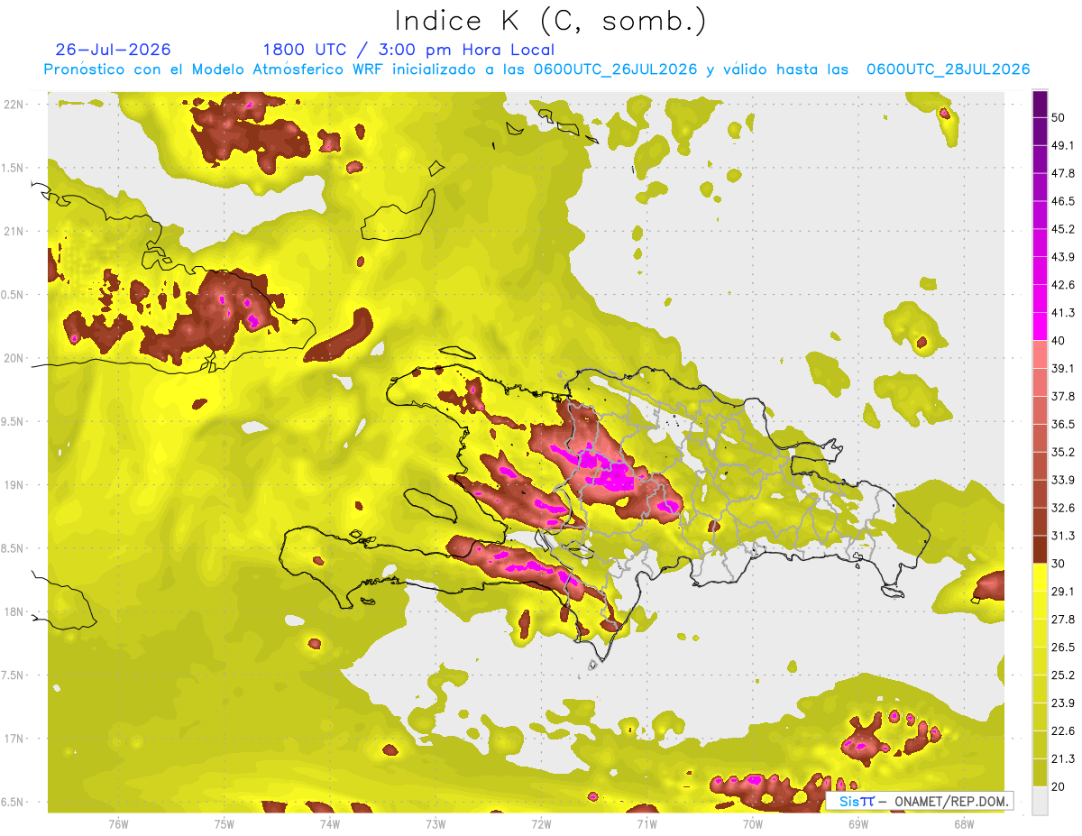Image resolution: width=1082 pixels, height=836 pixels.
Task: Click the colorbar value "42.6"
Action: pyautogui.click(x=1063, y=285)
